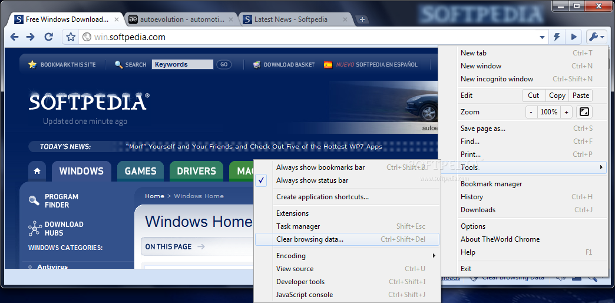Click the Home breadcrumb link

point(154,196)
